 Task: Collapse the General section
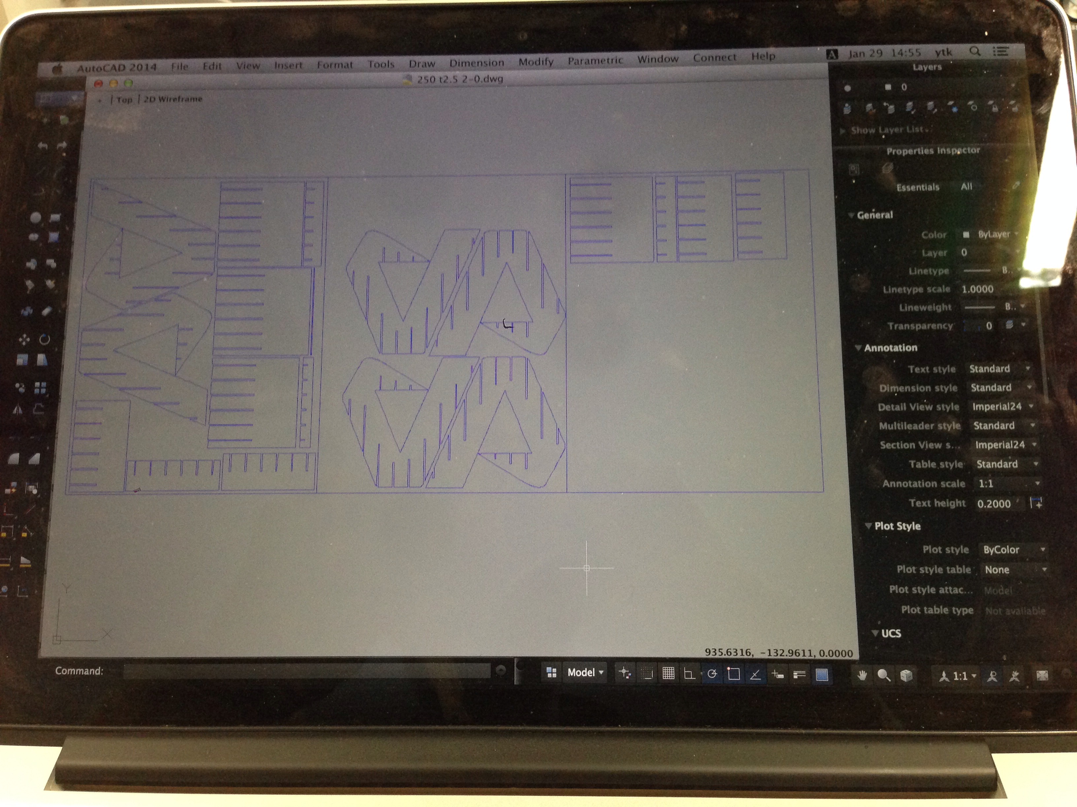click(x=851, y=215)
